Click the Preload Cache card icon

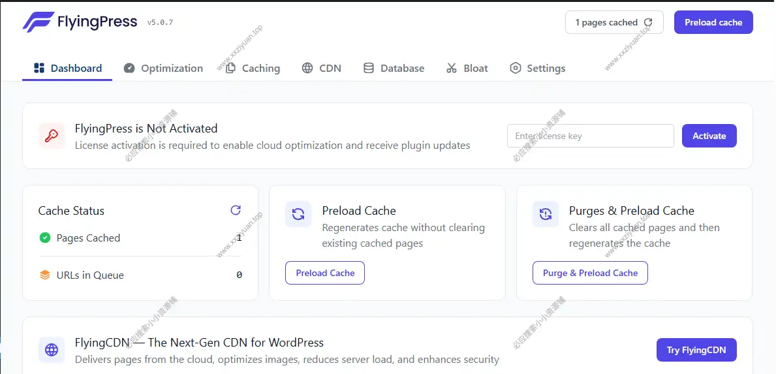[298, 214]
